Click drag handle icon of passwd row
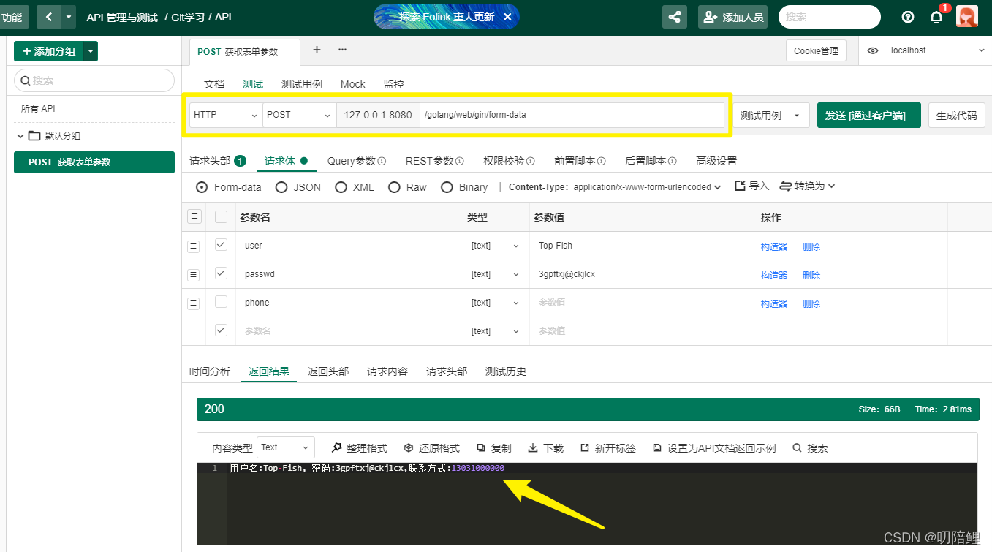Image resolution: width=992 pixels, height=552 pixels. click(194, 275)
